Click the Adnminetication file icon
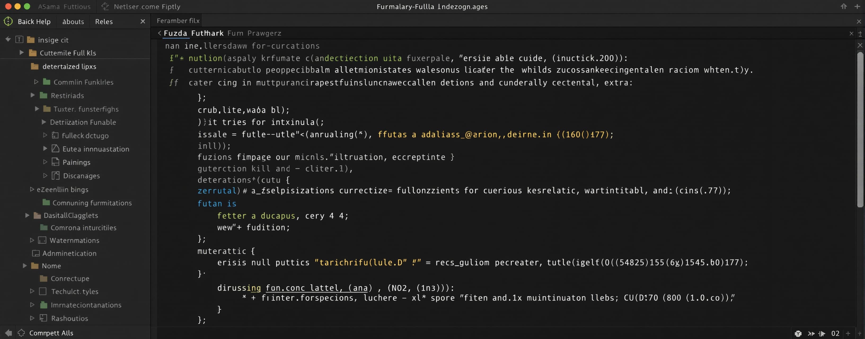This screenshot has height=339, width=865. tap(36, 253)
